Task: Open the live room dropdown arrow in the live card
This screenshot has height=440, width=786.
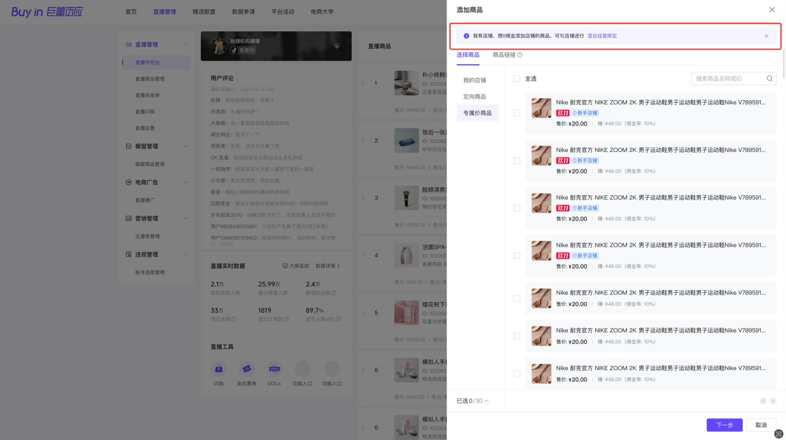Action: coord(337,46)
